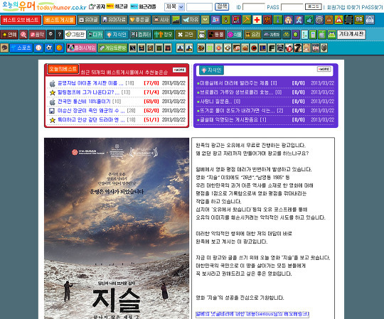The height and width of the screenshot is (319, 384).
Task: Open the basketball board icon
Action: coord(59,48)
